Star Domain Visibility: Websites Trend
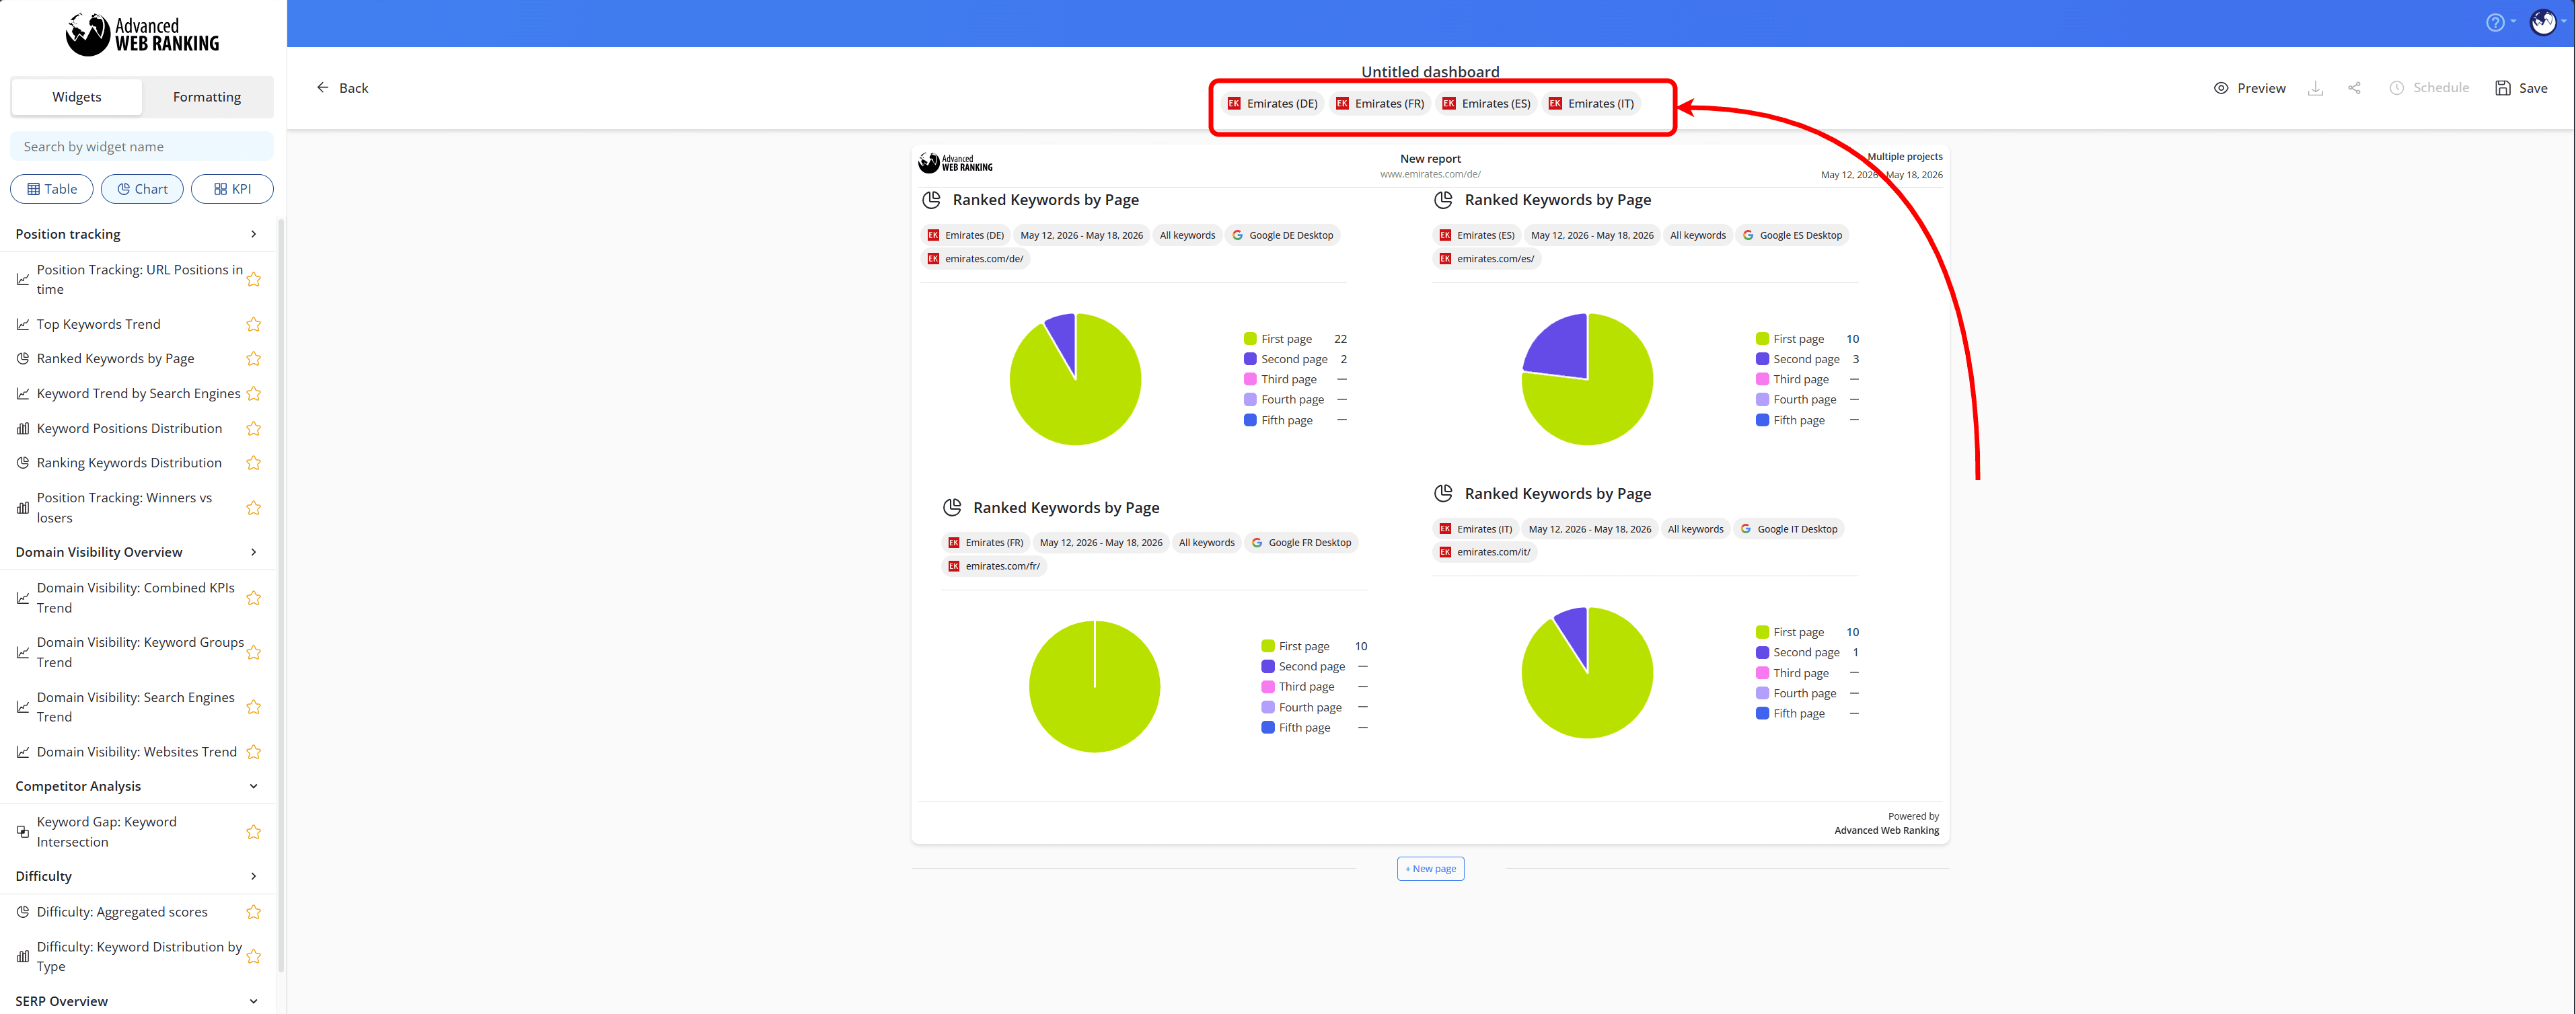This screenshot has height=1014, width=2576. 254,752
